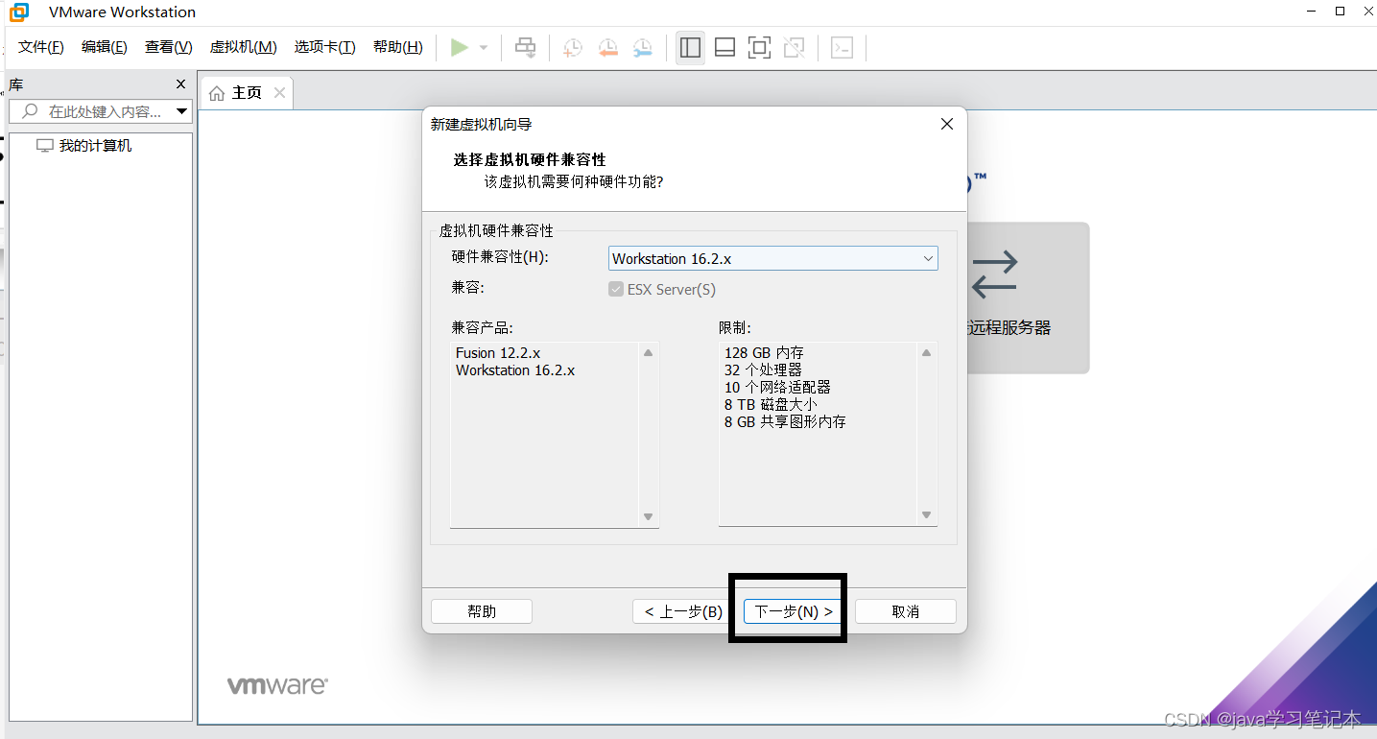Maximize the VMware Workstation window
The image size is (1377, 739).
pos(1341,12)
